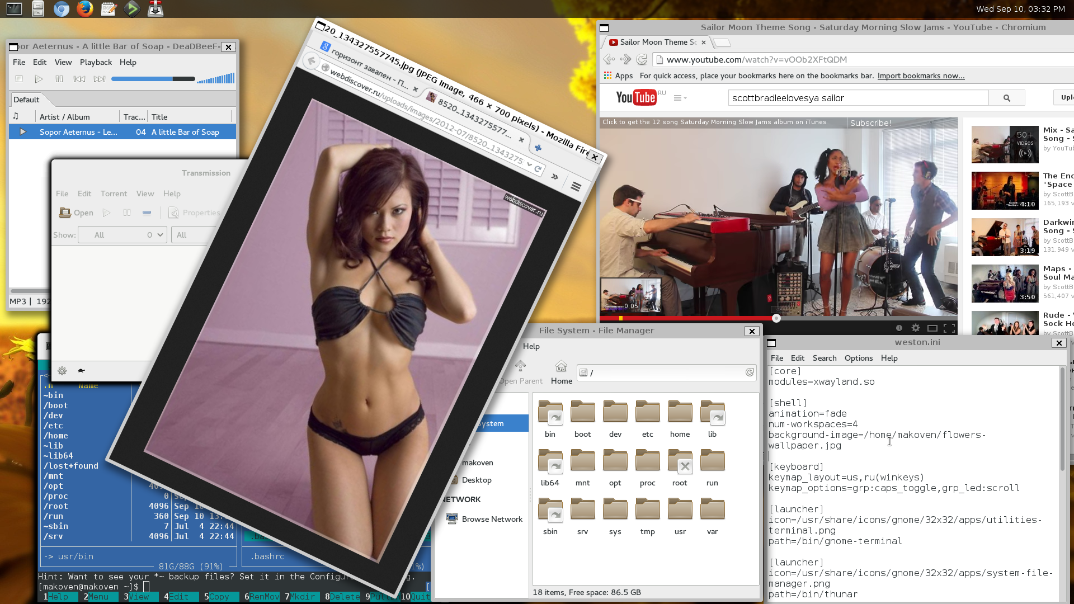
Task: Click the YouTube search magnifier button
Action: pos(1006,98)
